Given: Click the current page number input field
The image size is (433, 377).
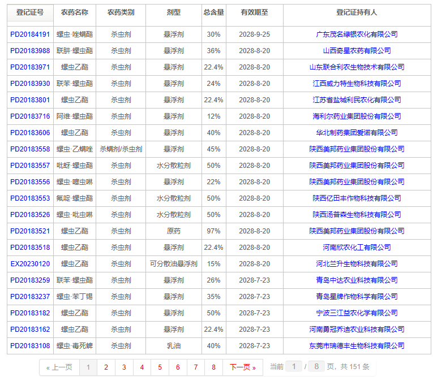Looking at the screenshot, I should [294, 366].
